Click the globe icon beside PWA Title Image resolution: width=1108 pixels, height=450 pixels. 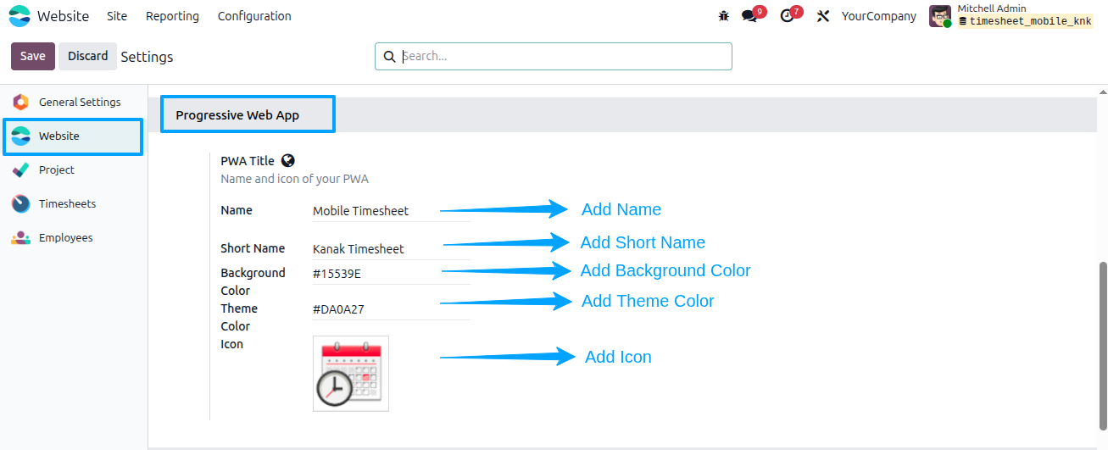tap(288, 160)
